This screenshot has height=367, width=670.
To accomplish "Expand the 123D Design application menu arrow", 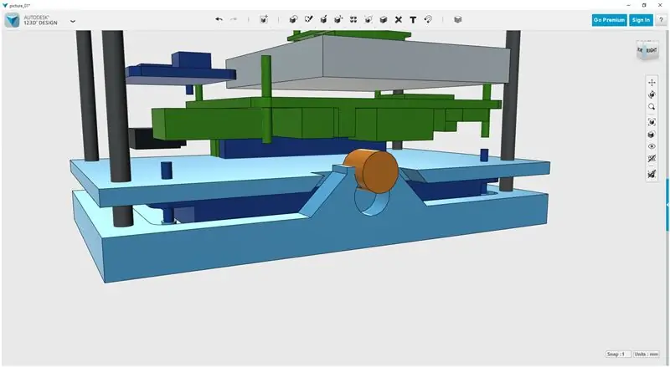I will tap(73, 21).
